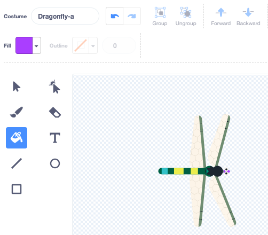Undo the last edit
Image resolution: width=268 pixels, height=235 pixels.
click(x=115, y=16)
